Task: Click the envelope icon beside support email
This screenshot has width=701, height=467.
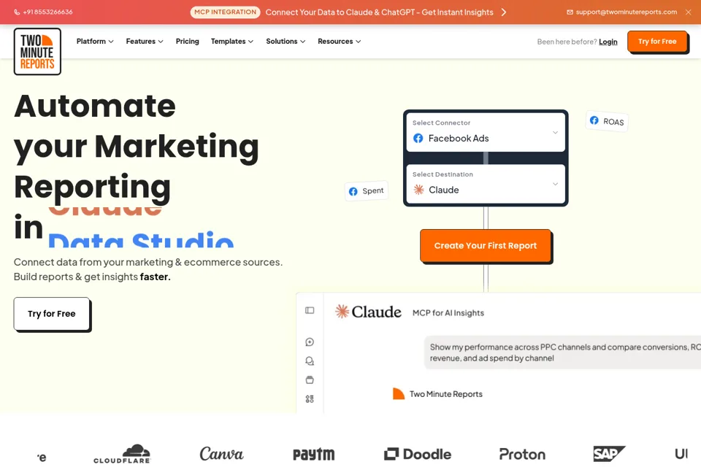Action: pyautogui.click(x=570, y=12)
